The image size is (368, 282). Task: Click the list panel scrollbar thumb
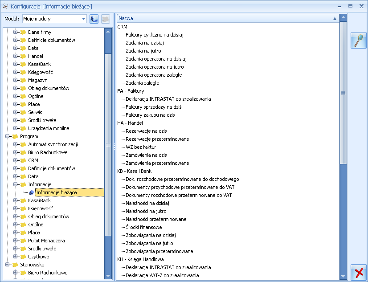343,93
